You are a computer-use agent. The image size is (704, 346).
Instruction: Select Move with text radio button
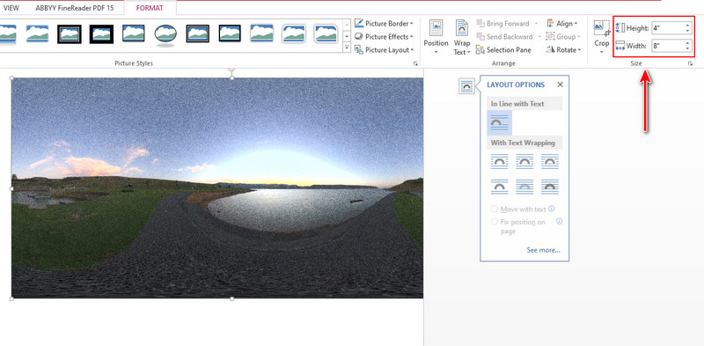tap(495, 209)
